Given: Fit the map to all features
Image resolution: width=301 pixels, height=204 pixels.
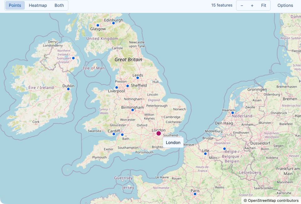Looking at the screenshot, I should (x=264, y=6).
